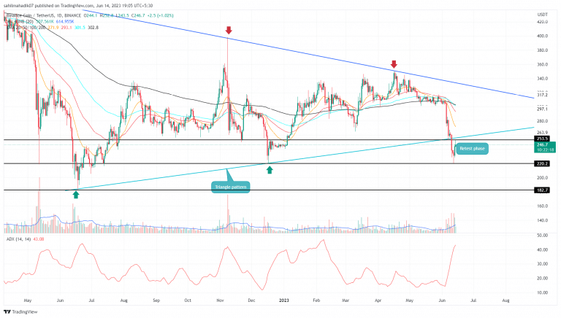The image size is (561, 318).
Task: Click the 2023 label on the time axis
Action: (x=286, y=300)
